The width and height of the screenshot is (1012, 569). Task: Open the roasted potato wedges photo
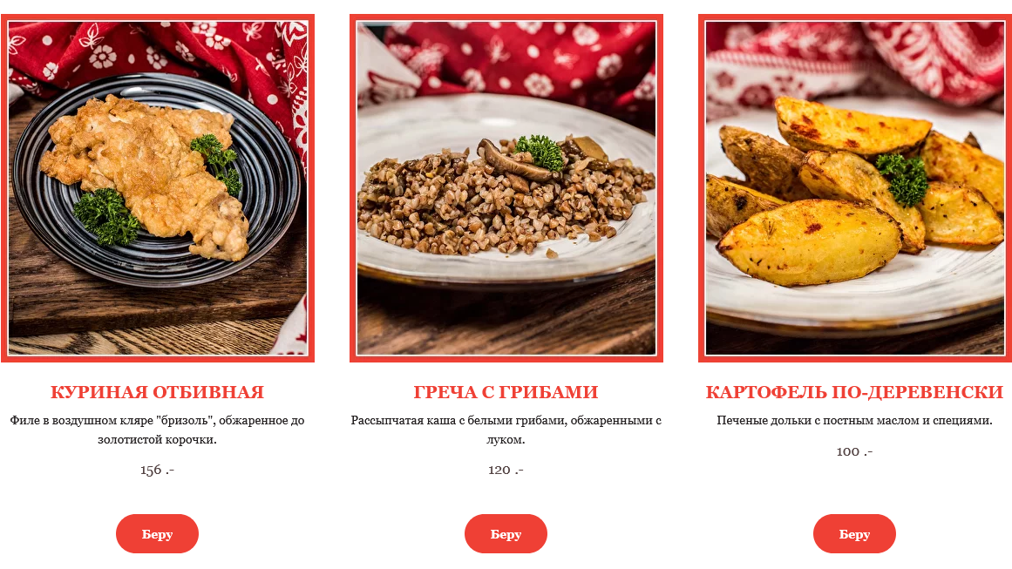tap(854, 187)
